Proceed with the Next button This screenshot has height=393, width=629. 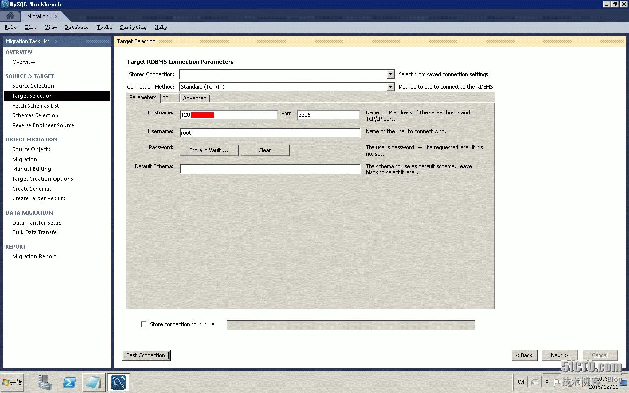(x=559, y=355)
